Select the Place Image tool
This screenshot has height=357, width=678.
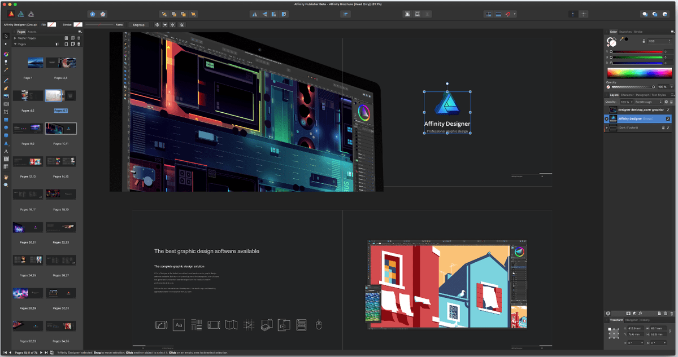pyautogui.click(x=6, y=96)
